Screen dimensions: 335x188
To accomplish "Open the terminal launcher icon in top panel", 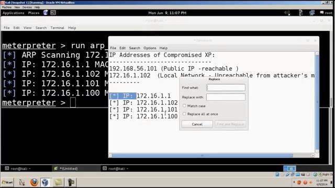I will tap(53, 13).
